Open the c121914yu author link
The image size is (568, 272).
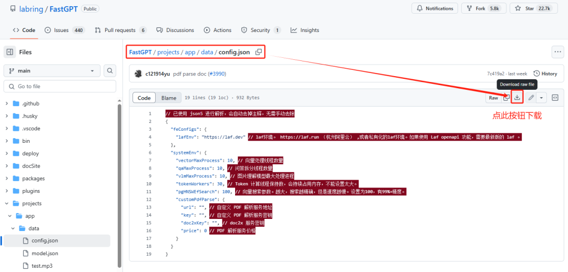[158, 74]
